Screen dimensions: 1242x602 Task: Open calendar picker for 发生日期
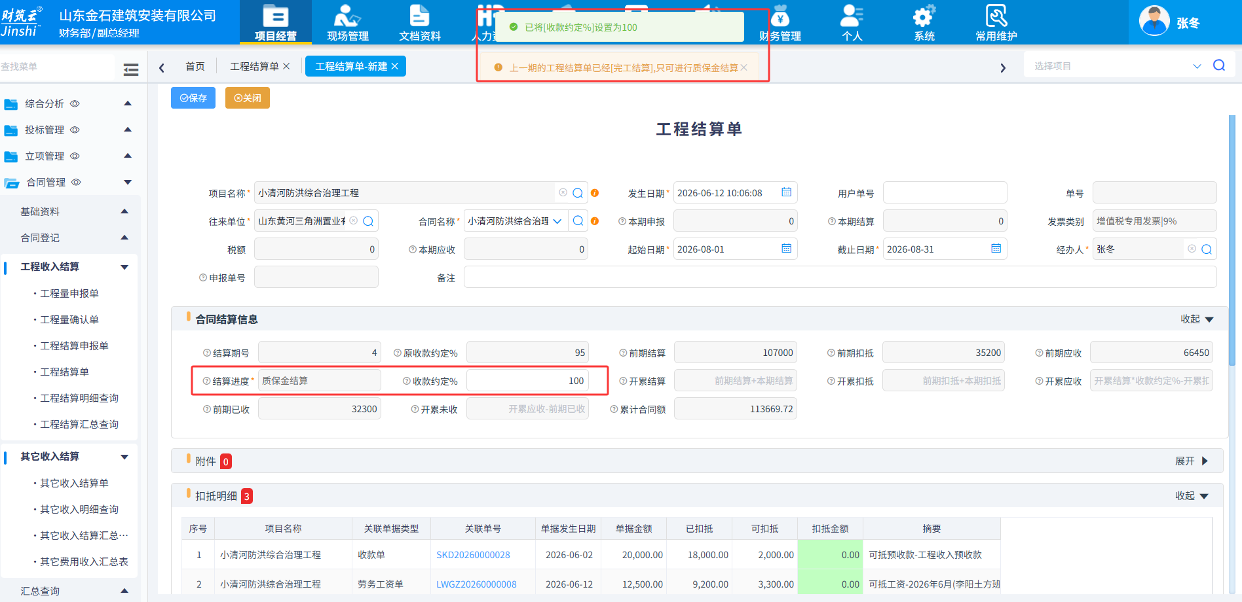[787, 192]
